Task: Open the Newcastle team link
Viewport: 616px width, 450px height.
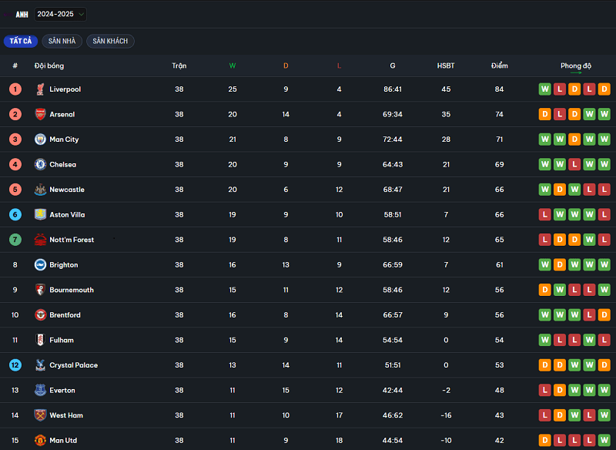Action: click(67, 190)
